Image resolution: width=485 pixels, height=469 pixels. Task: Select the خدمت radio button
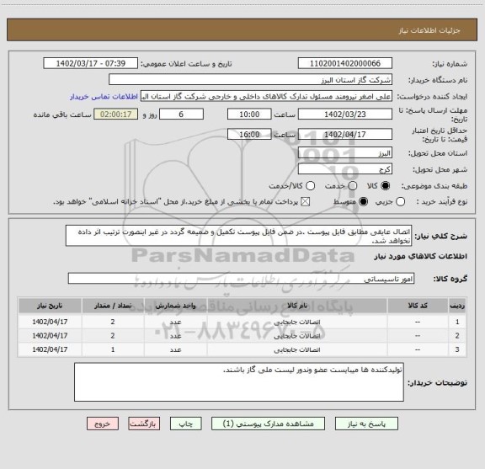(353, 186)
